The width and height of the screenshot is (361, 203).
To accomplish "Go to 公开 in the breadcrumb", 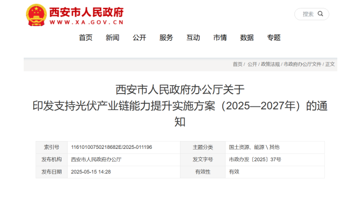I will [252, 64].
